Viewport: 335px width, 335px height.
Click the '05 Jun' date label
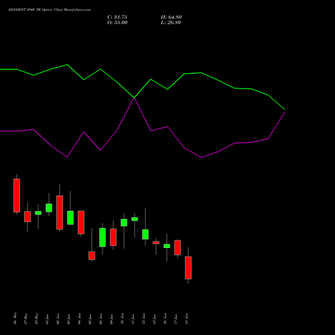[90, 319]
